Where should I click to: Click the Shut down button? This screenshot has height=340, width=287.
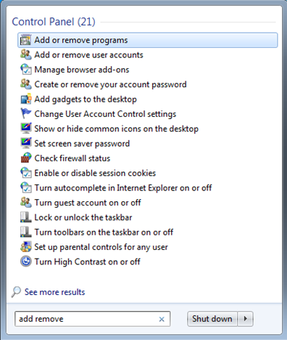pos(212,319)
